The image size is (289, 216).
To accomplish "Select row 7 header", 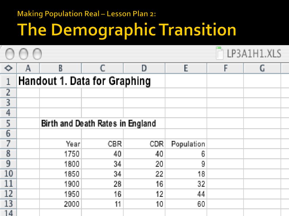I will click(8, 144).
